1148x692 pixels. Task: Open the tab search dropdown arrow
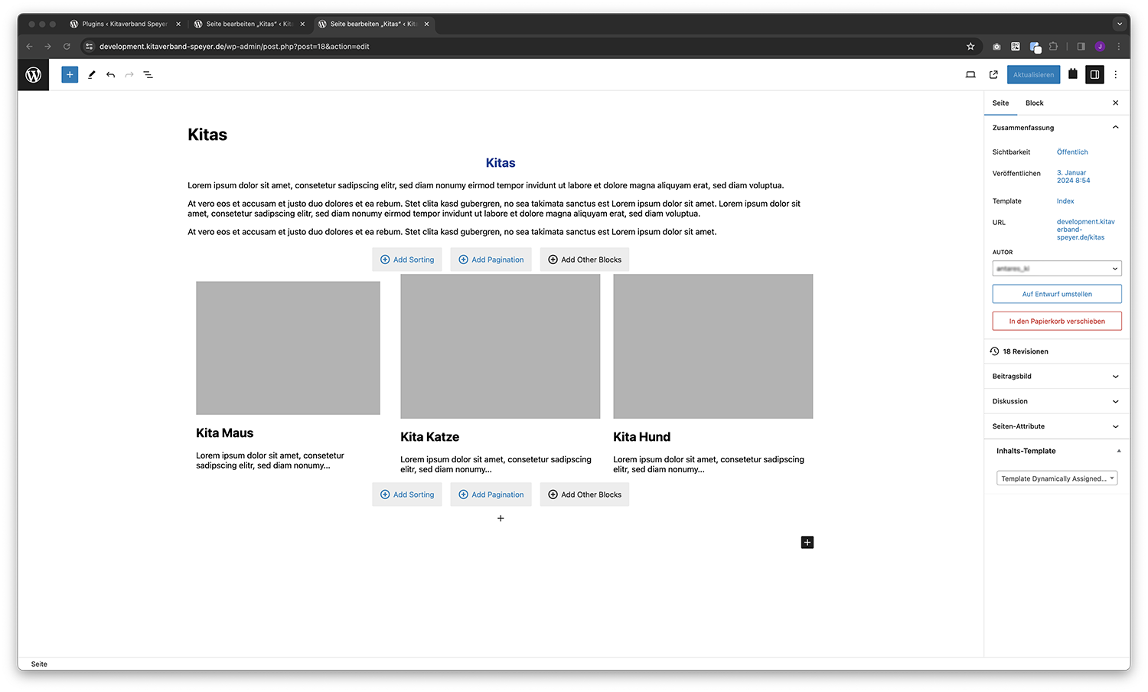[1119, 24]
